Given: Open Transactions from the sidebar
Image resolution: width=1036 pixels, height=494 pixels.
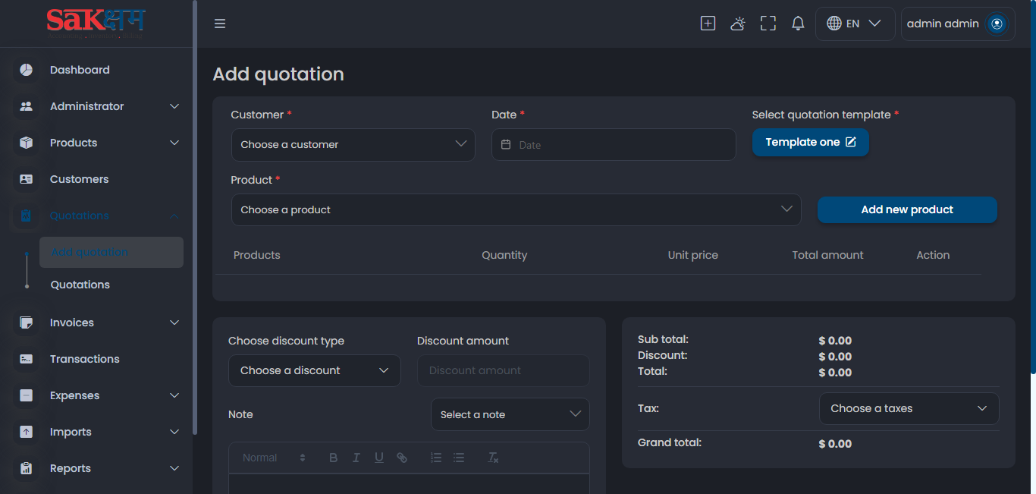Looking at the screenshot, I should coord(84,359).
